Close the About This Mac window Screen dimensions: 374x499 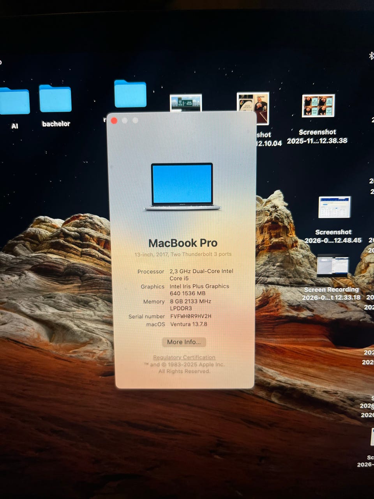pyautogui.click(x=114, y=120)
